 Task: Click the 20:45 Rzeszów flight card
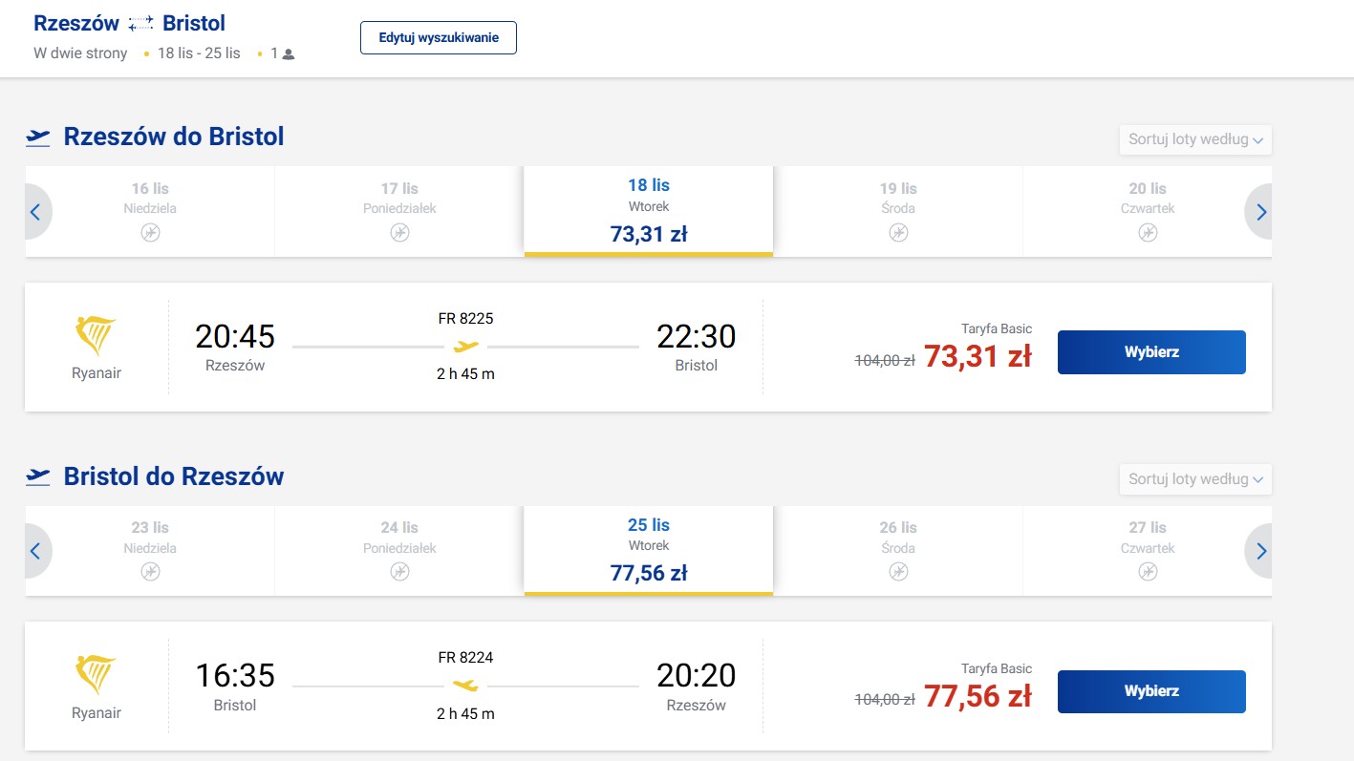(x=648, y=348)
